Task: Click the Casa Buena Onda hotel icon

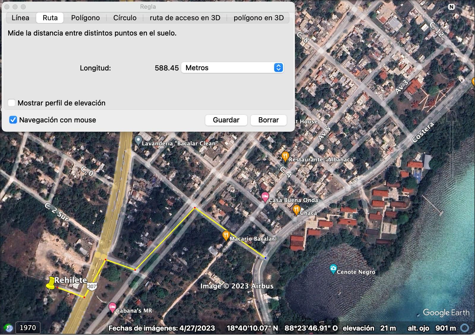Action: pos(265,197)
